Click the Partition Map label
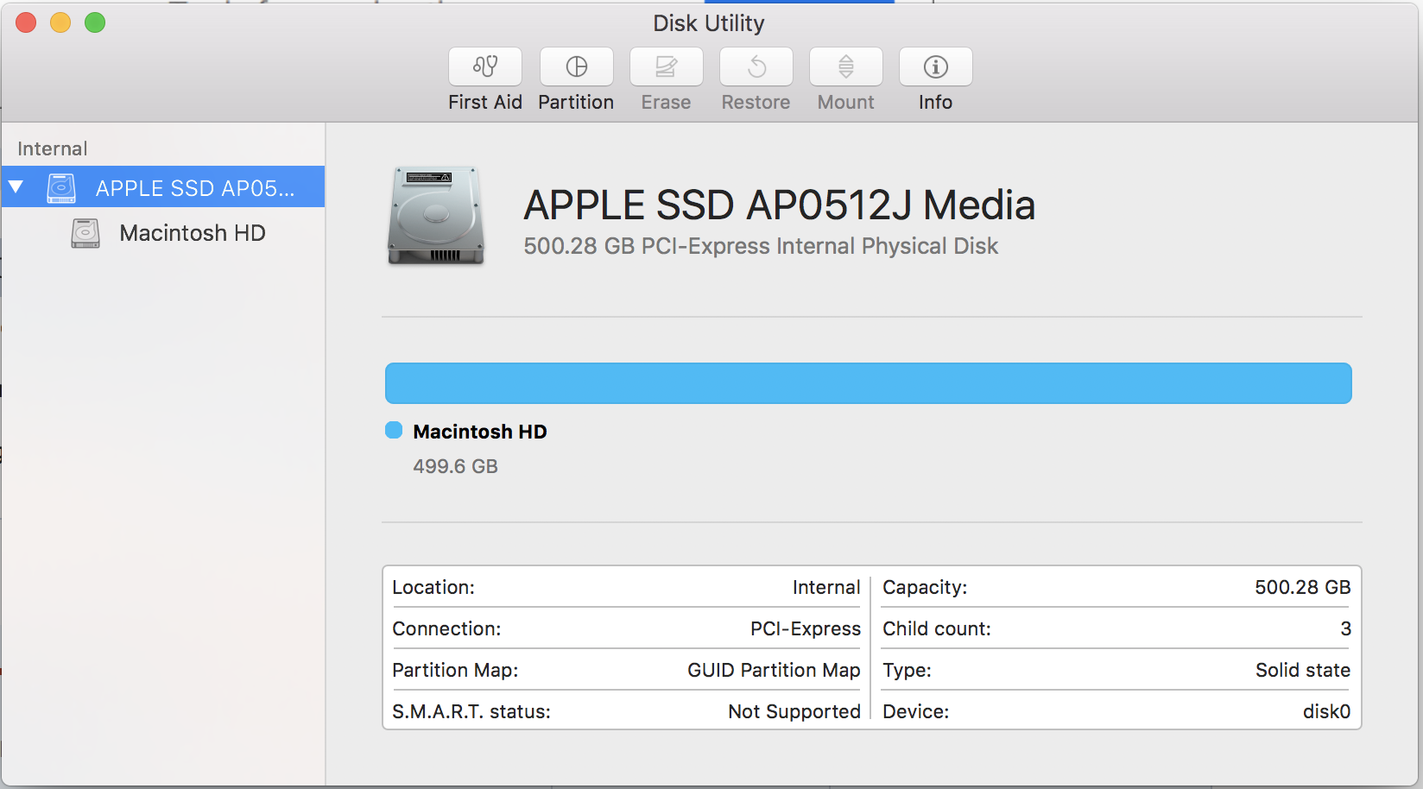This screenshot has height=789, width=1423. pos(455,670)
